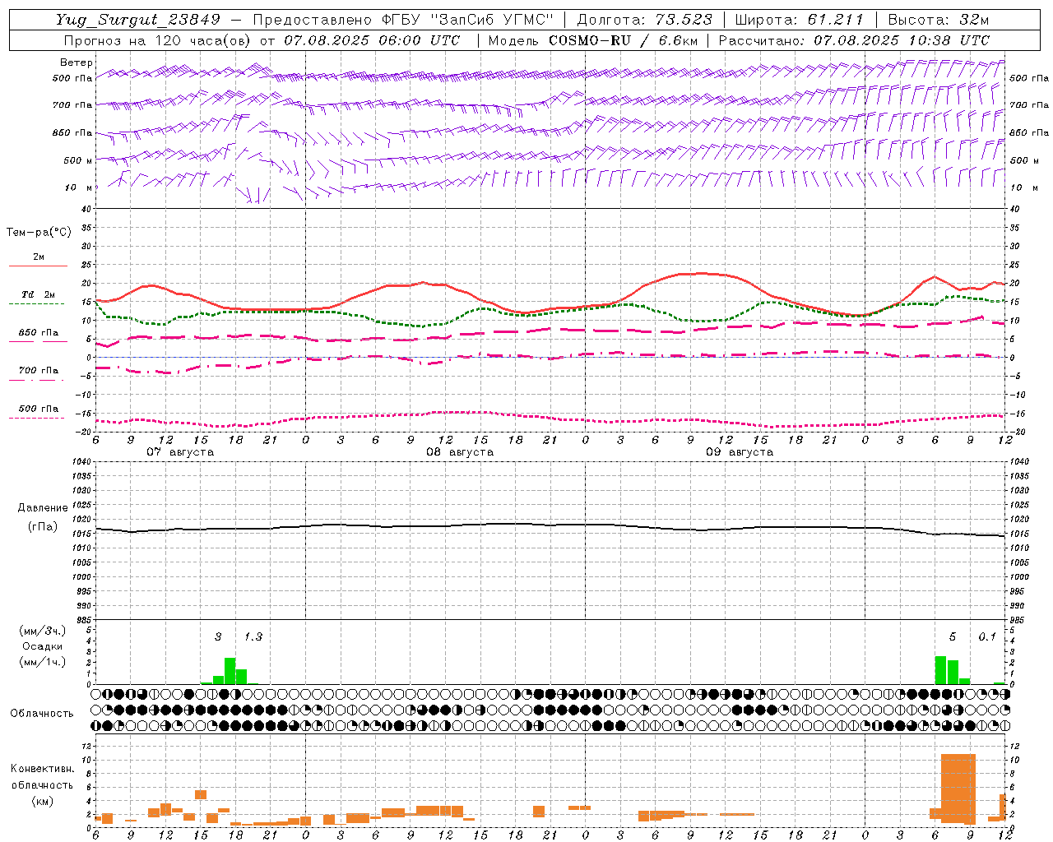Click the Давление panel label
The height and width of the screenshot is (842, 1053).
43,508
